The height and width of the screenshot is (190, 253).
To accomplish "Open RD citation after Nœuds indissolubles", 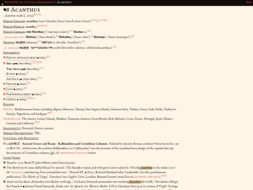I will [x=48, y=57].
